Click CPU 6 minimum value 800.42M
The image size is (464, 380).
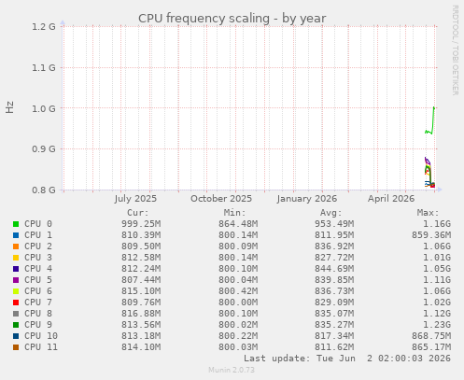pos(238,291)
